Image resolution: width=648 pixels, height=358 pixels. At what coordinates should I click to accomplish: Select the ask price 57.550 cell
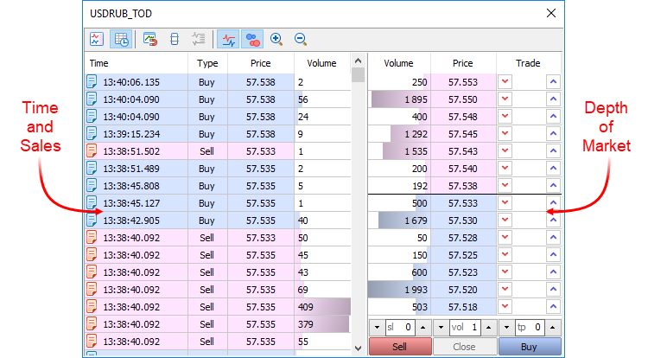(x=463, y=99)
